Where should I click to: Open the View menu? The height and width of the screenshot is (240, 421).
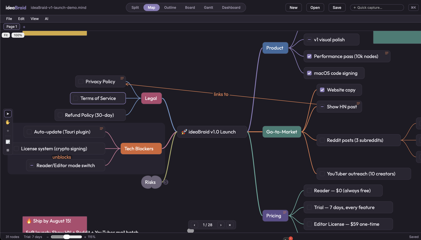tap(34, 19)
